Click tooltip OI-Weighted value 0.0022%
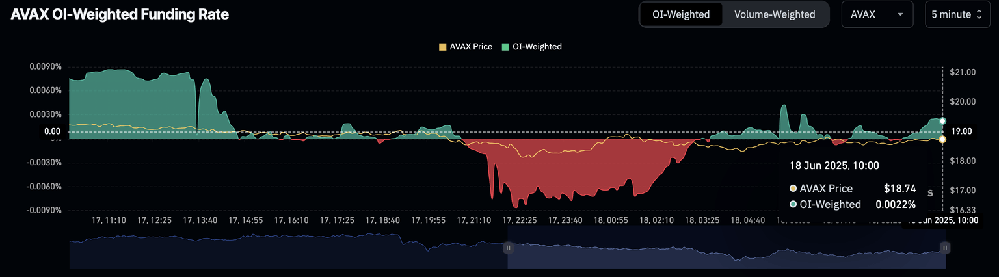The width and height of the screenshot is (999, 277). point(895,204)
